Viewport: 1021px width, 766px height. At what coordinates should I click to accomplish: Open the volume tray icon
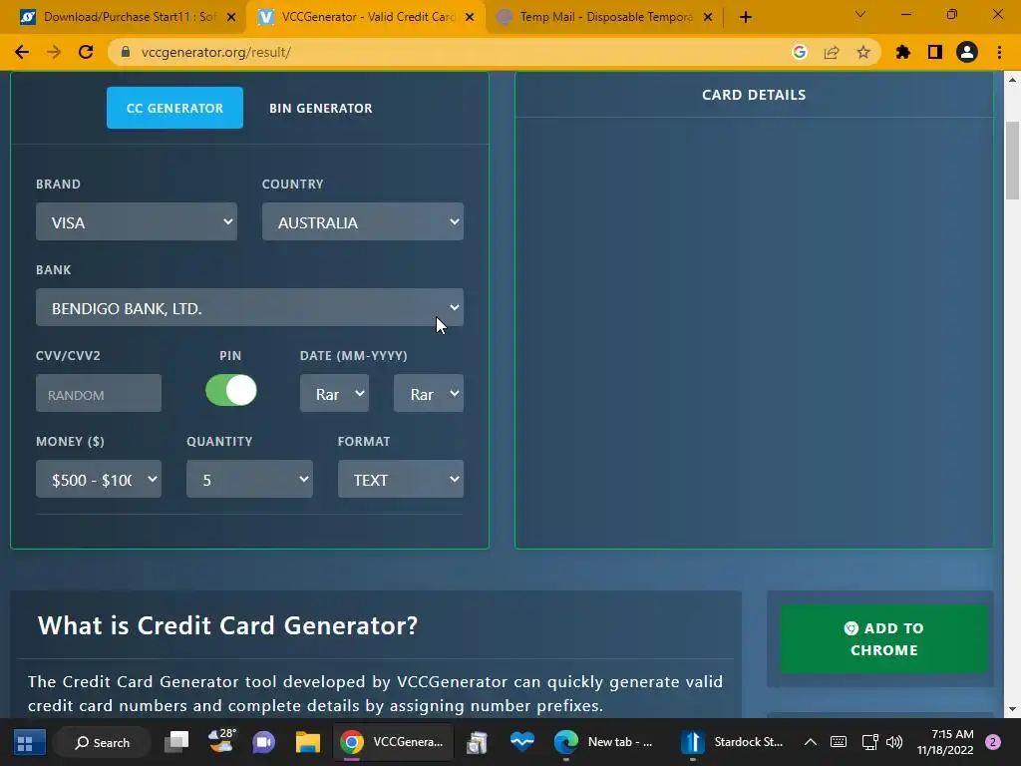894,742
